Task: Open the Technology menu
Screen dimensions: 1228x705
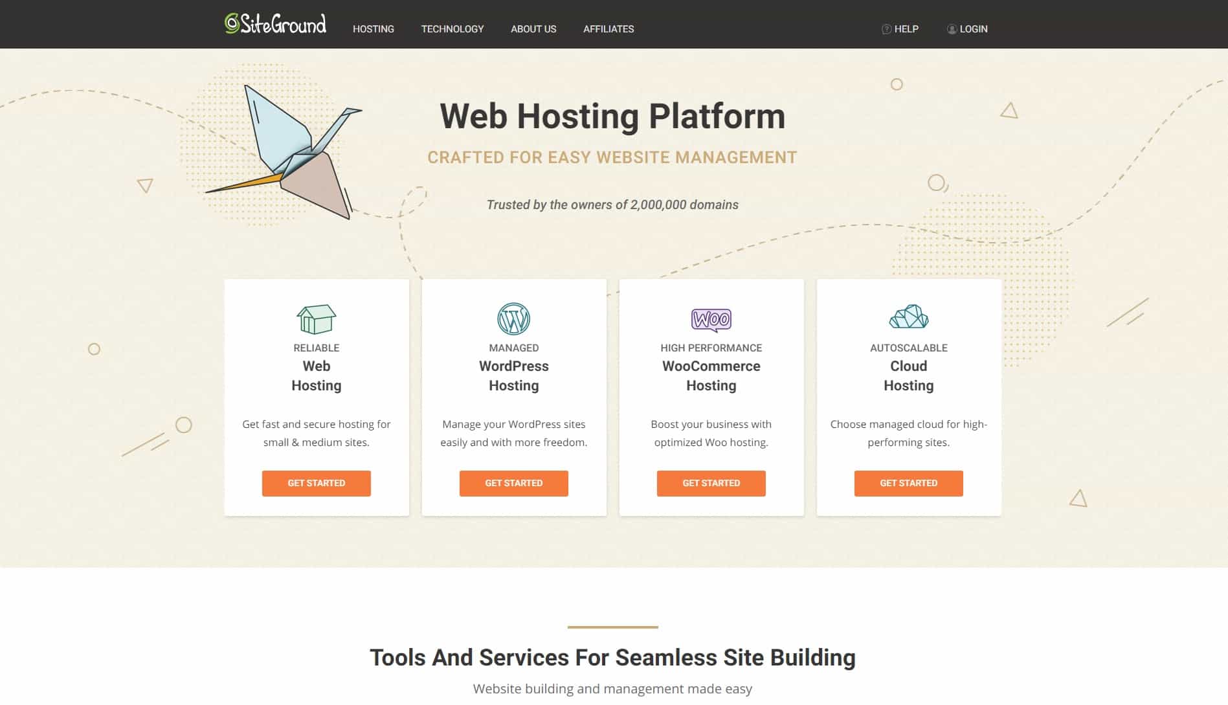Action: click(x=452, y=29)
